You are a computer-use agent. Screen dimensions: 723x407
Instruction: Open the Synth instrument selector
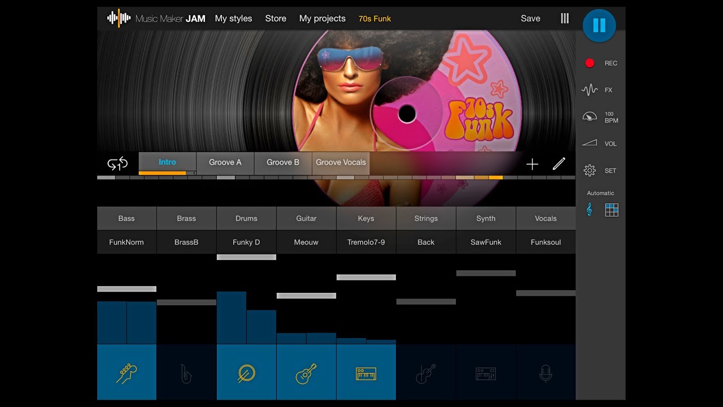(486, 218)
